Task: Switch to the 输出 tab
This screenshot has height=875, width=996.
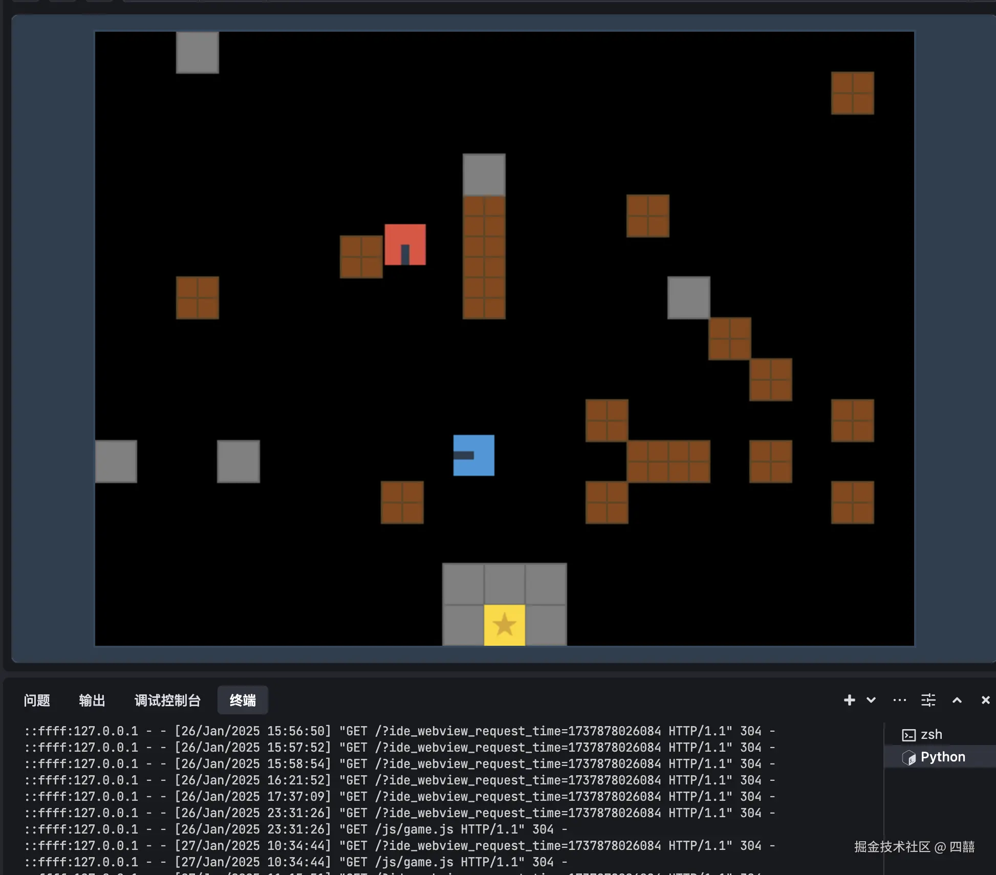Action: click(92, 700)
